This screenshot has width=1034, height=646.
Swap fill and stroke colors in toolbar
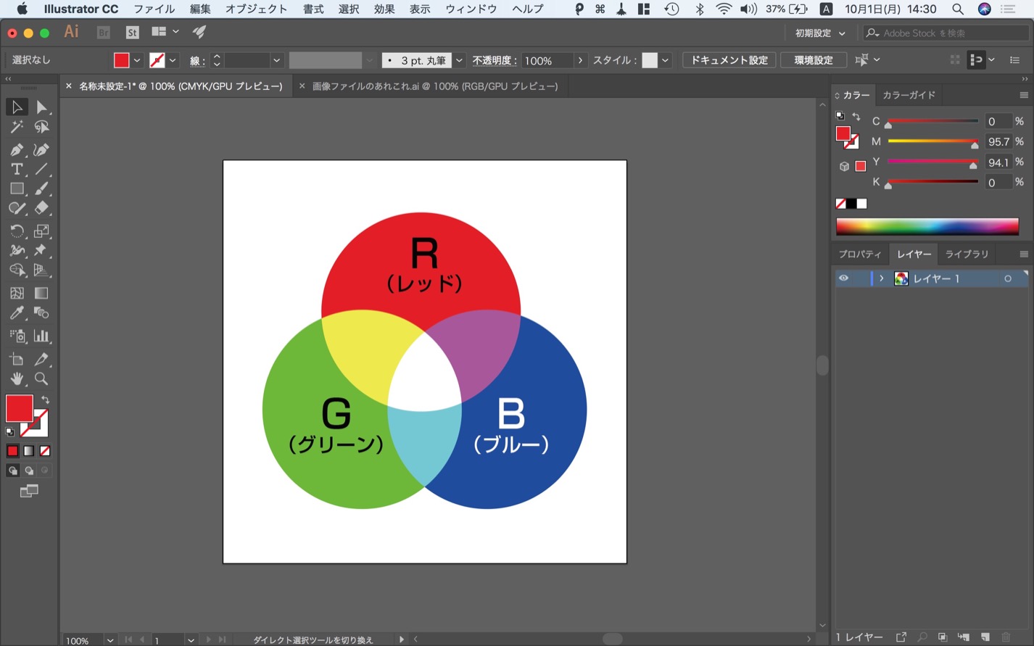point(45,400)
